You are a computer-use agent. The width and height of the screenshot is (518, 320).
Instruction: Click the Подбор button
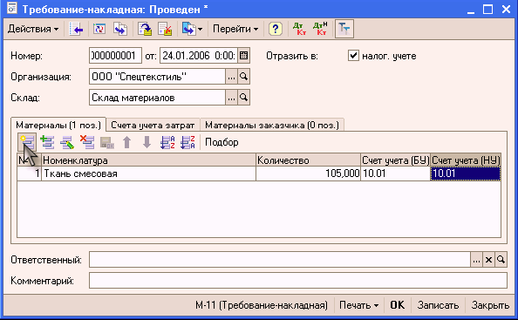222,142
